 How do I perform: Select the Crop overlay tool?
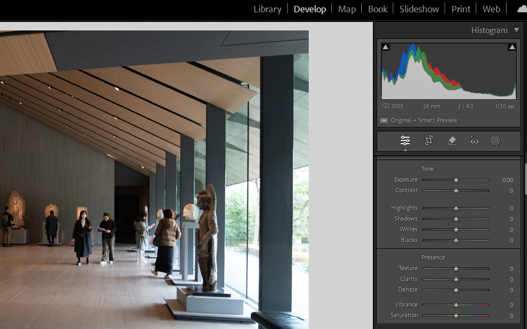coord(429,140)
